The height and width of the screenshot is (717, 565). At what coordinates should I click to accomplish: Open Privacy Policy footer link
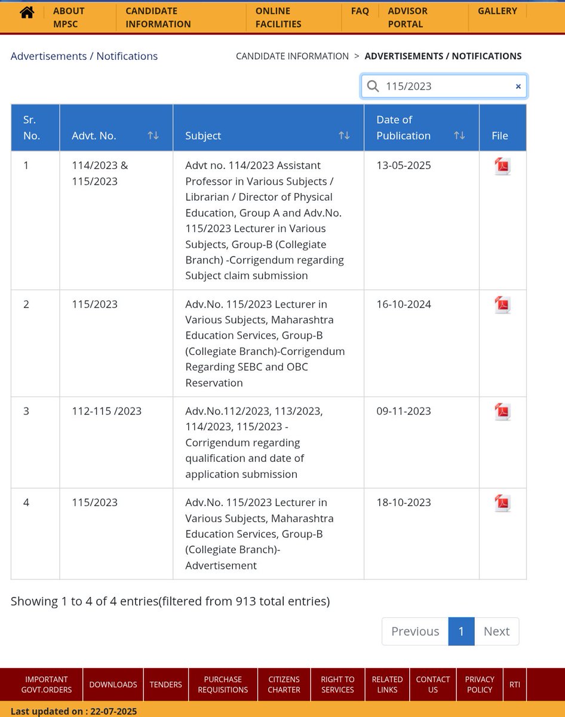click(480, 685)
